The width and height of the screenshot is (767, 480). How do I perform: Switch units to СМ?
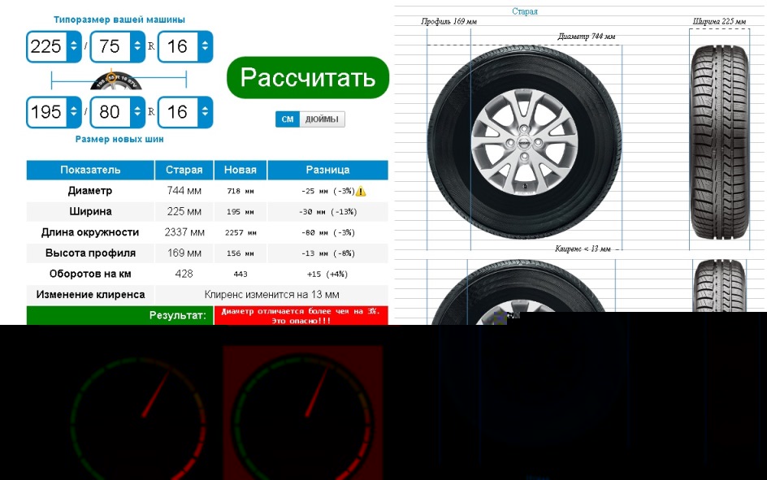tap(287, 119)
